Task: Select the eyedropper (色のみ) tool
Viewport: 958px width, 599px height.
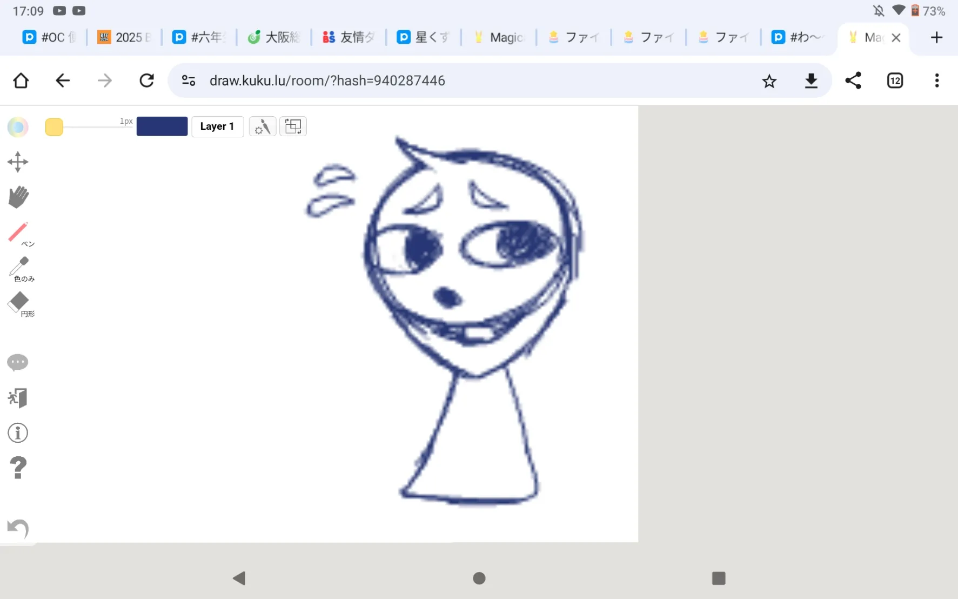Action: 21,269
